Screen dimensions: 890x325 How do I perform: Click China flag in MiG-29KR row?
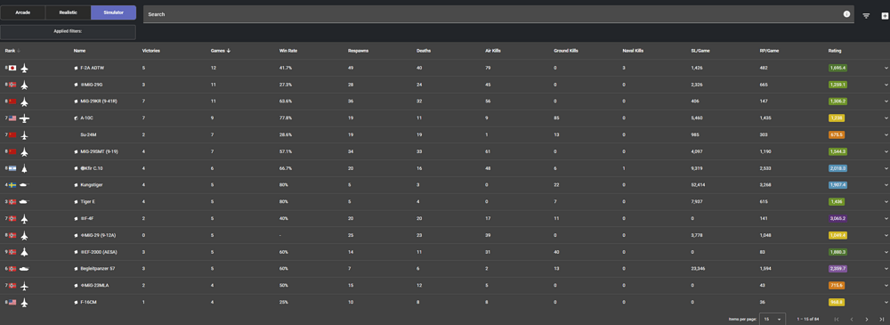point(12,102)
